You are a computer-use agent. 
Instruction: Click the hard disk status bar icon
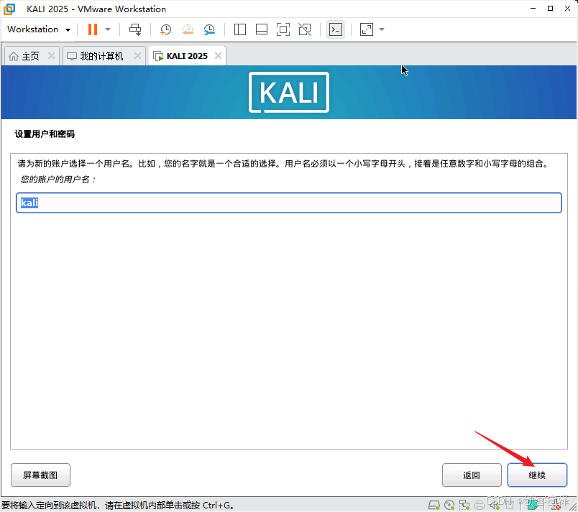(x=434, y=505)
